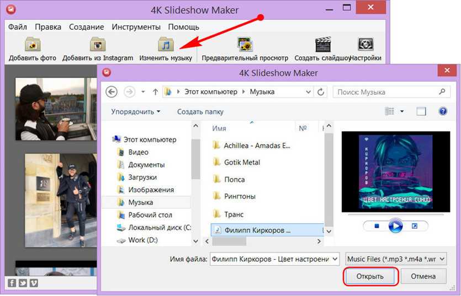Stop audio playback in preview pane
The width and height of the screenshot is (461, 296).
377,226
